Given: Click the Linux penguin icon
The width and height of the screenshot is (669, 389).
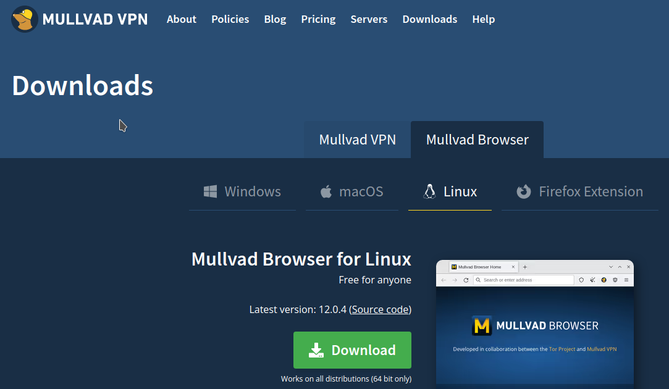Looking at the screenshot, I should 430,191.
